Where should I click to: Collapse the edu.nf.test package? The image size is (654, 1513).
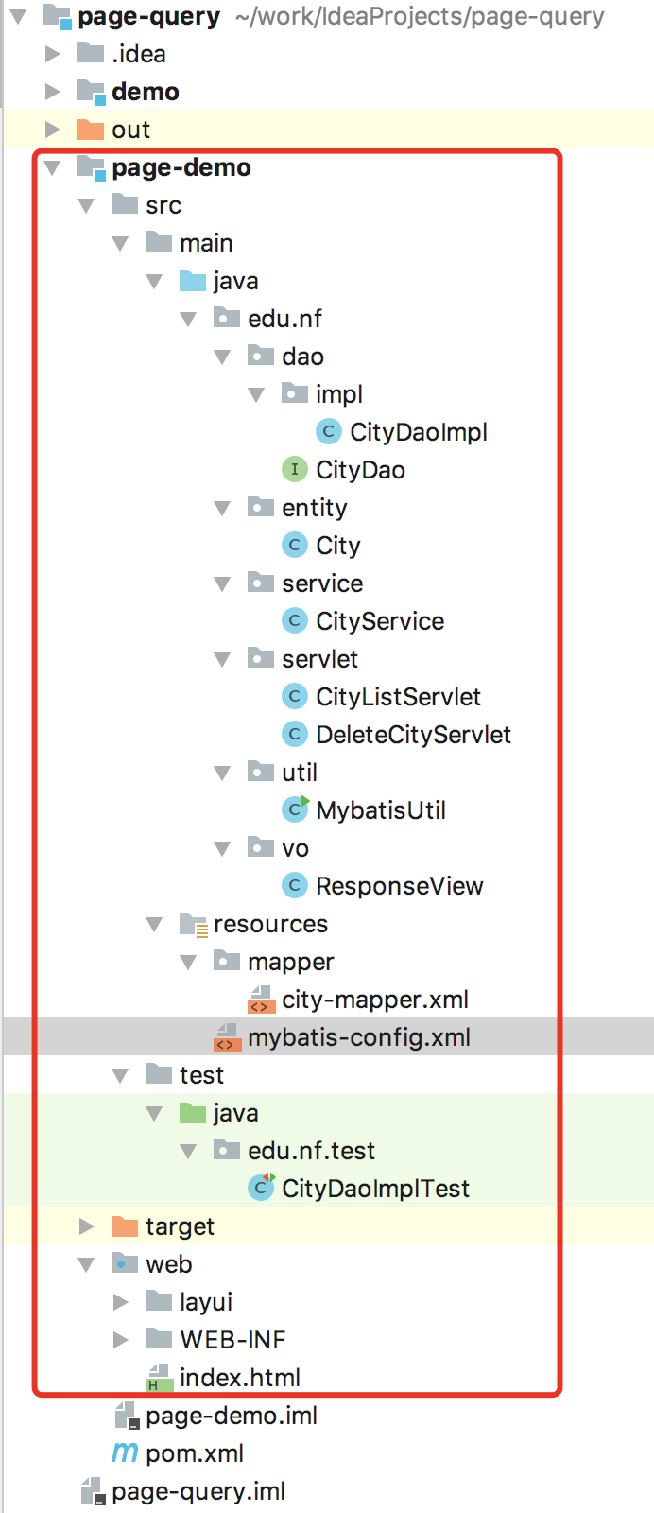tap(189, 1151)
